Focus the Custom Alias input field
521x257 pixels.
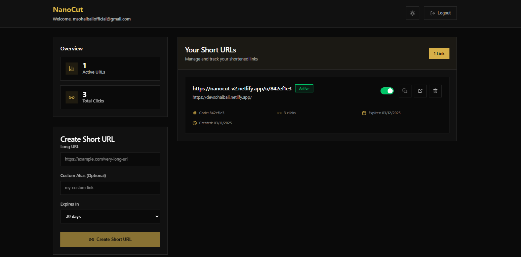[110, 188]
